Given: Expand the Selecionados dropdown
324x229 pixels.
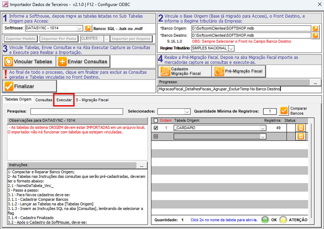Looking at the screenshot, I should tap(187, 112).
